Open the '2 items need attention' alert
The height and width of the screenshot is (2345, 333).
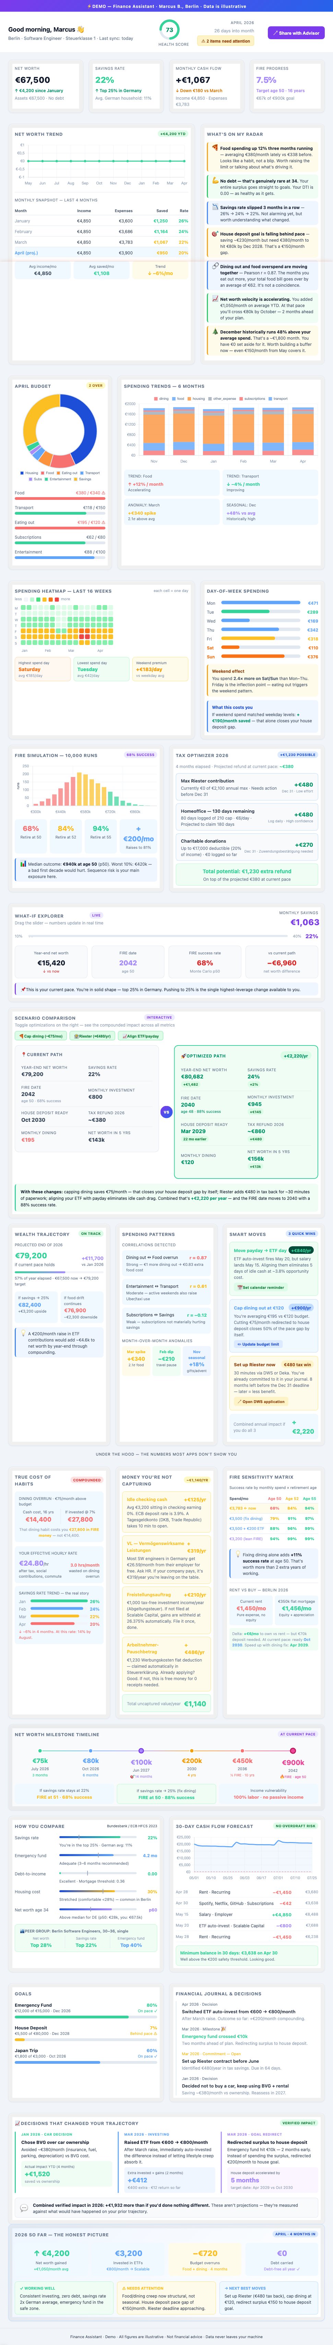click(227, 41)
